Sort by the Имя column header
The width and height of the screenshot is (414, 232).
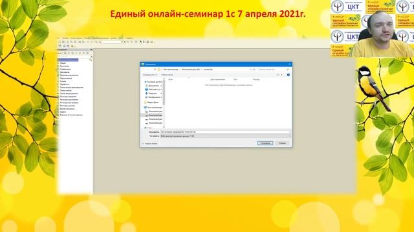tap(171, 79)
